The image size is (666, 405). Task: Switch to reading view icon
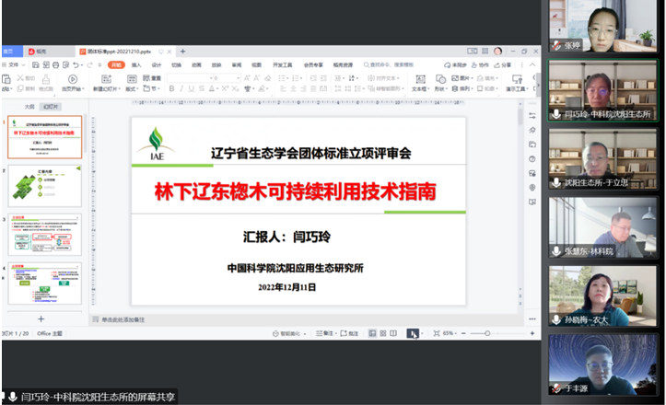pos(393,333)
